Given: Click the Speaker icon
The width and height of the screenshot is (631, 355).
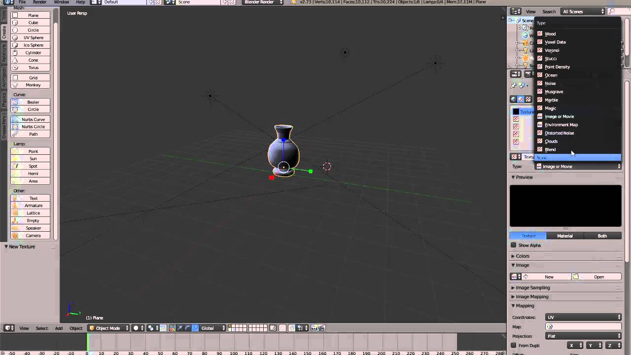Looking at the screenshot, I should coord(15,228).
